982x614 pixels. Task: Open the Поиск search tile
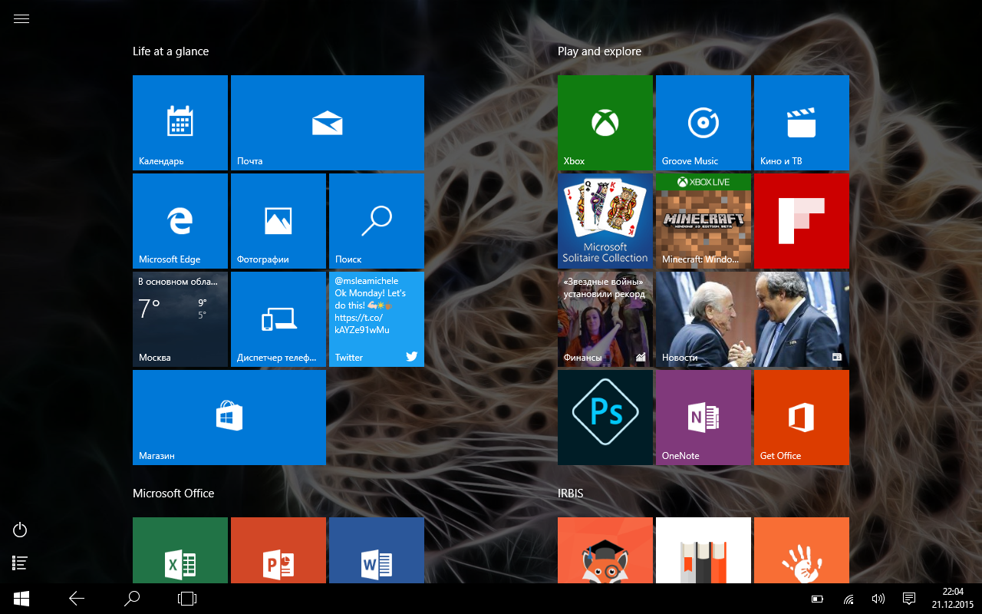point(377,220)
